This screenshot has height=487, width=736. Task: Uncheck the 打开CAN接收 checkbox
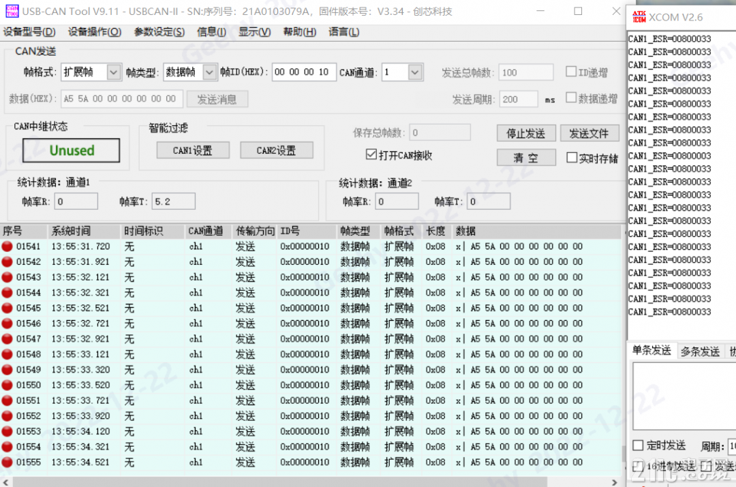tap(371, 155)
